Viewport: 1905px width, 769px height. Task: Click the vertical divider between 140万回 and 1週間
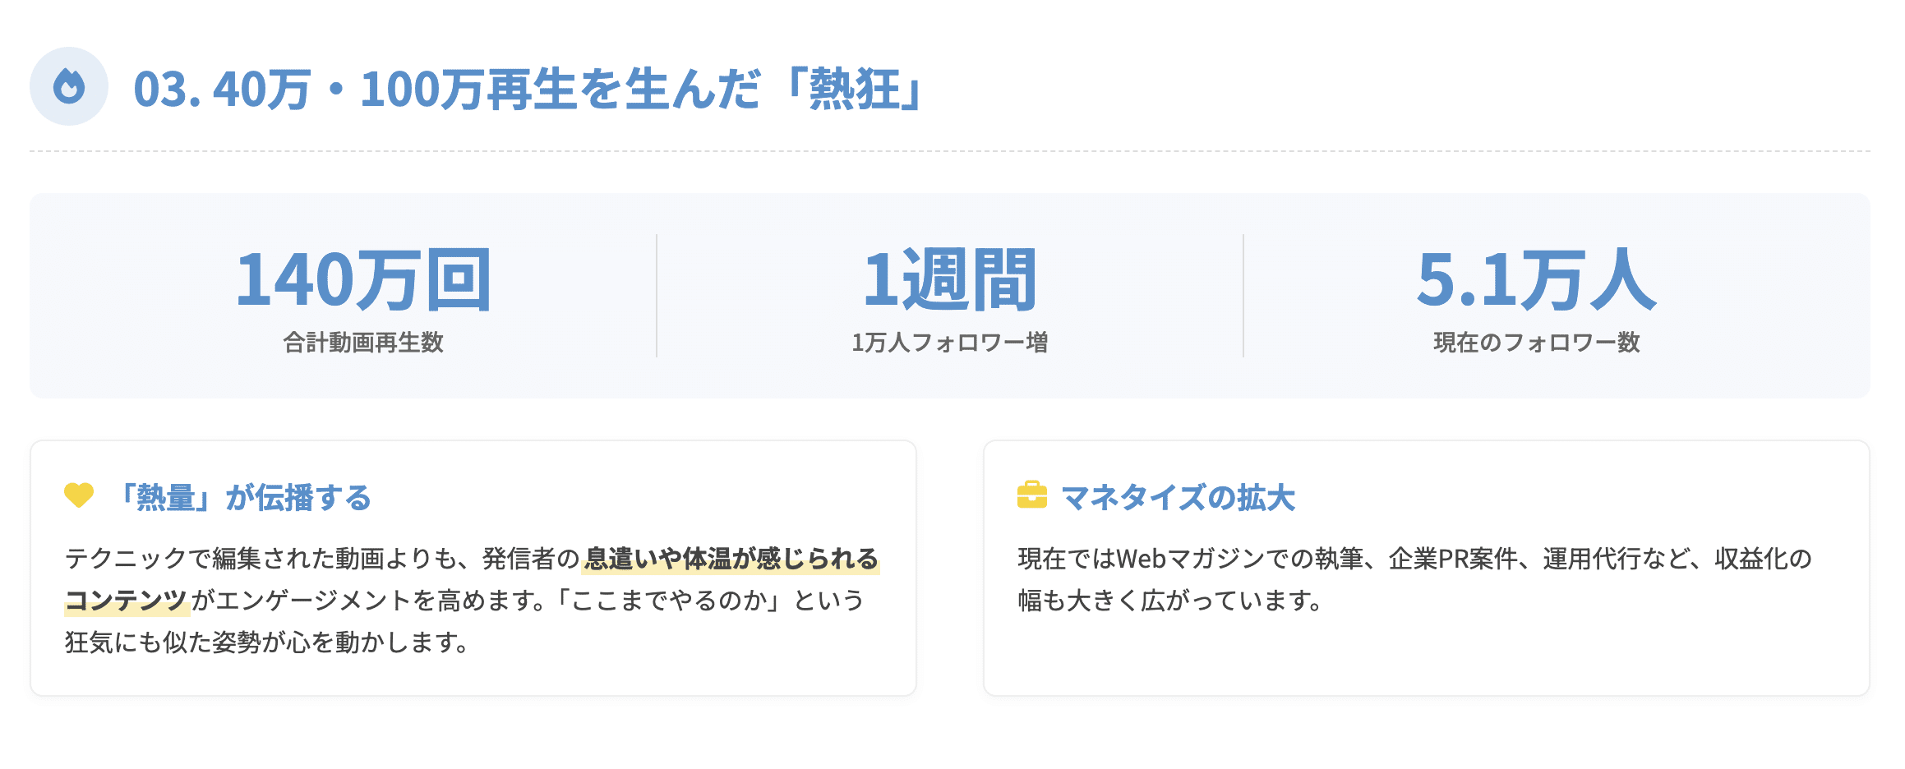point(657,296)
